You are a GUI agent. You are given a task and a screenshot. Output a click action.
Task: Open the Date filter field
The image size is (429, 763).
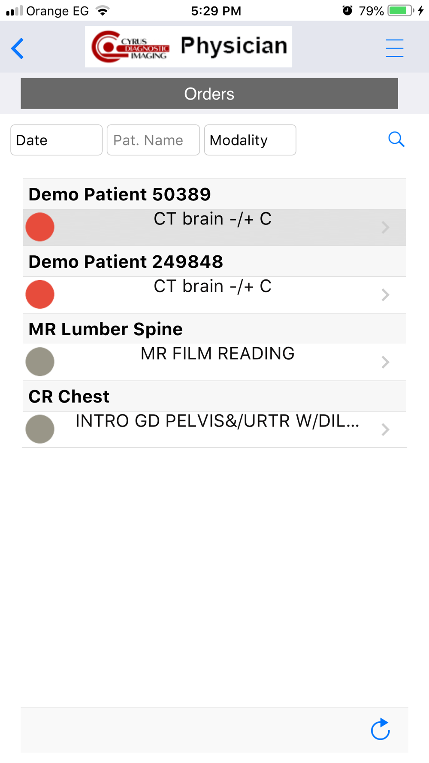coord(56,140)
